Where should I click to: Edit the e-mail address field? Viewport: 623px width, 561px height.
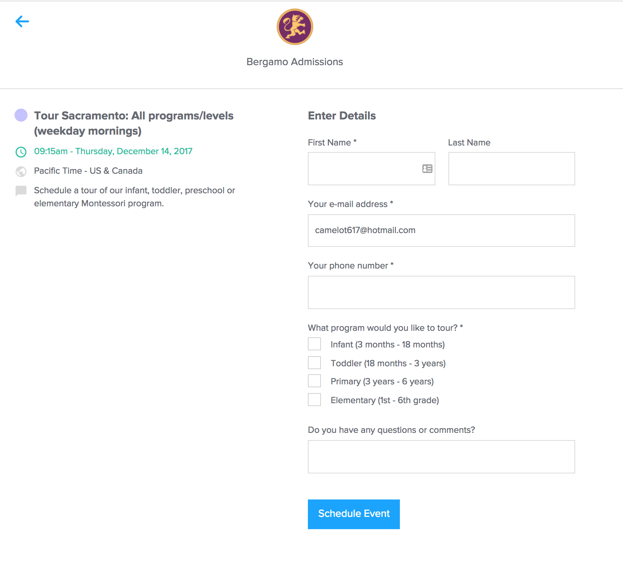(441, 231)
